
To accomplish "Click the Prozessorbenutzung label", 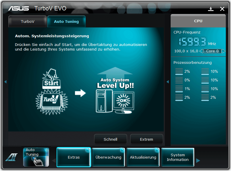I will [x=193, y=62].
